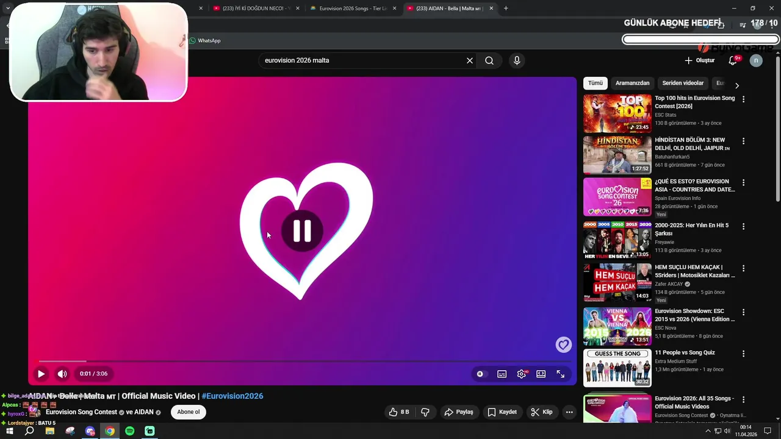The width and height of the screenshot is (781, 439).
Task: Open options for HEM SUÇLU HEM KAÇAK video
Action: [743, 268]
